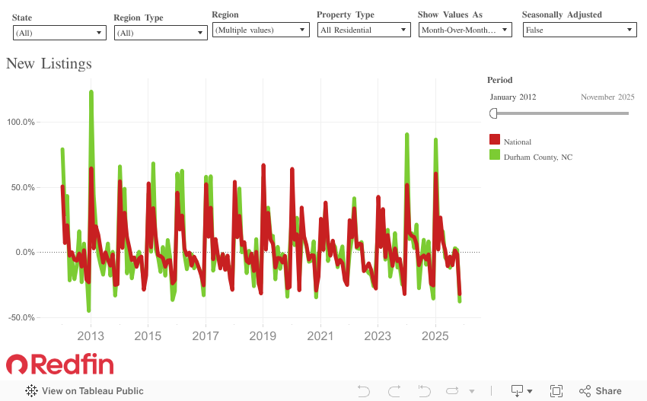
Task: Expand the Region multiple values dropdown
Action: [x=261, y=30]
